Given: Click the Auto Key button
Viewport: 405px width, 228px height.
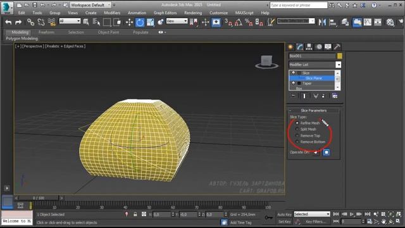Looking at the screenshot, I should pyautogui.click(x=284, y=214).
